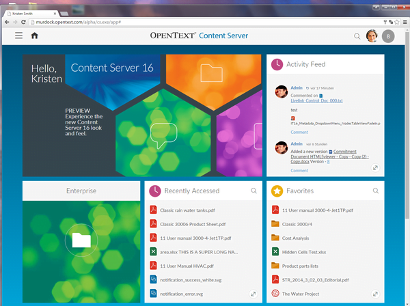This screenshot has width=410, height=306.
Task: Open Classic 30006 Product Sheet.pdf
Action: [x=193, y=224]
